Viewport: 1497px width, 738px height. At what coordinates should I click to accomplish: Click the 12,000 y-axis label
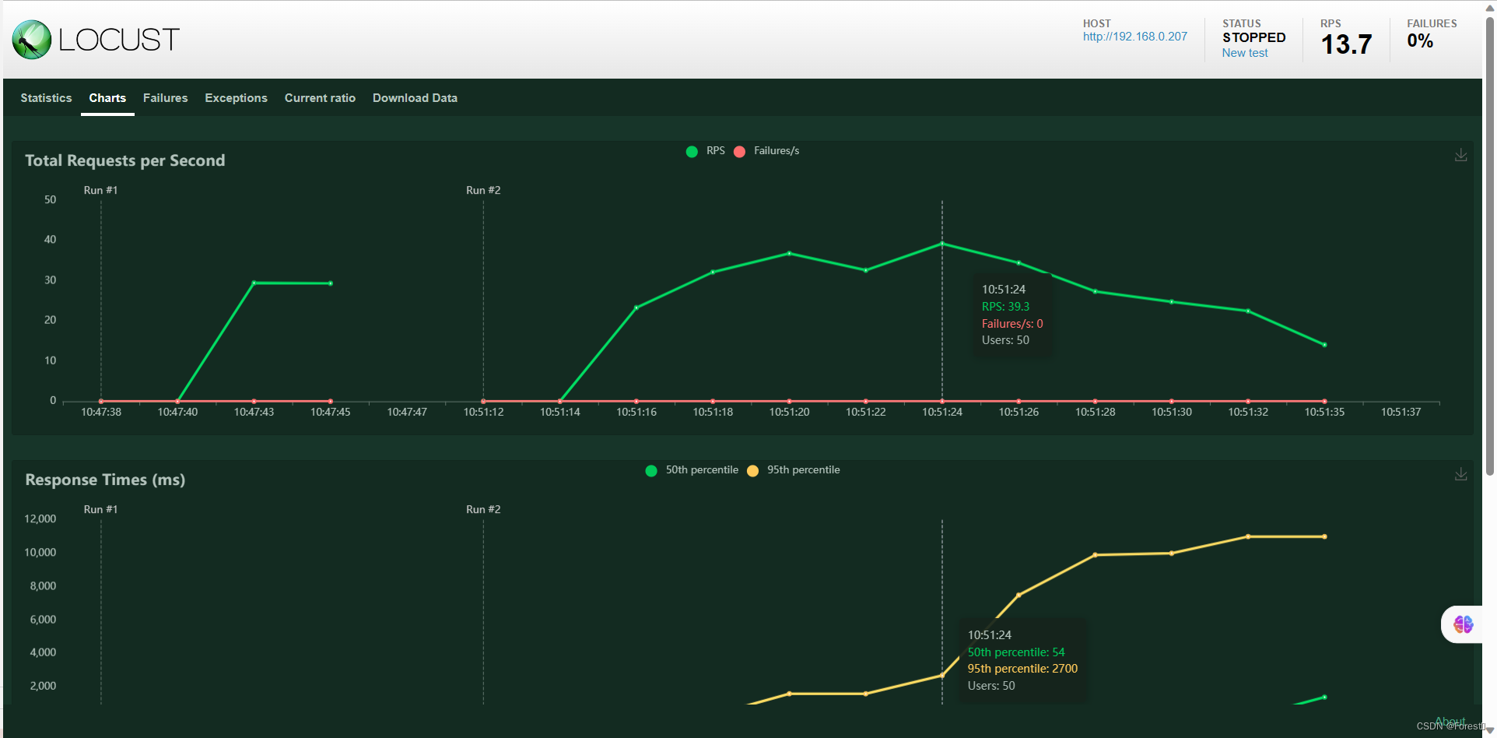point(40,518)
